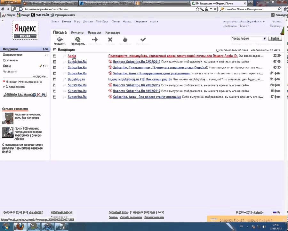
Task: Click the network icon in system tray
Action: [259, 227]
